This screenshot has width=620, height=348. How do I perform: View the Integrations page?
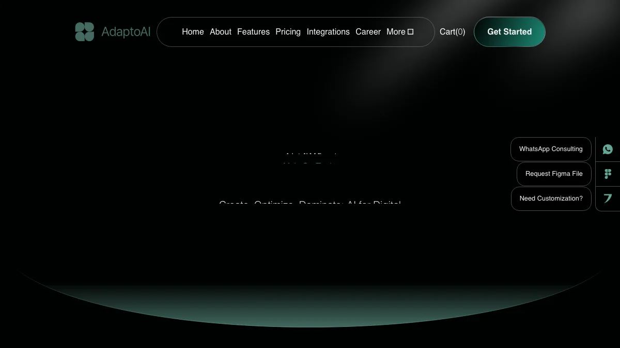click(x=328, y=32)
